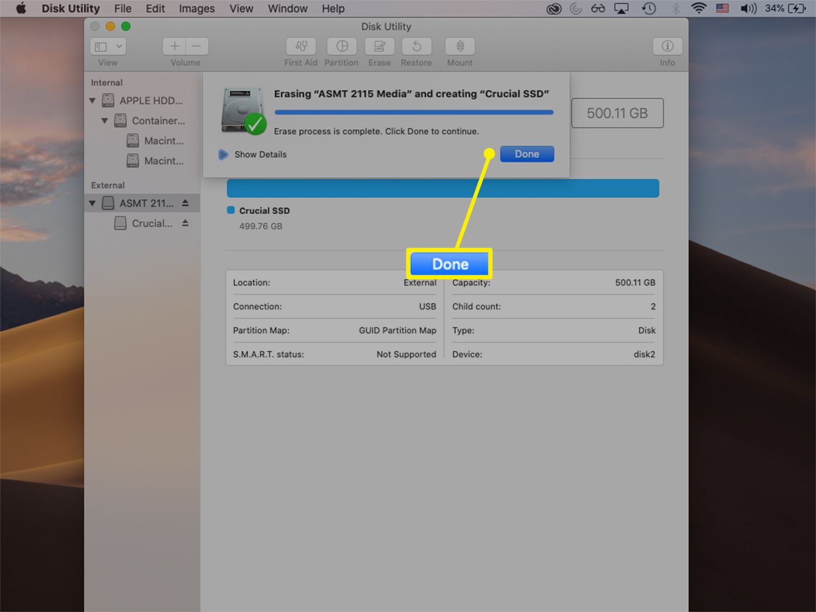Click the Partition toolbar icon
816x612 pixels.
coord(342,46)
